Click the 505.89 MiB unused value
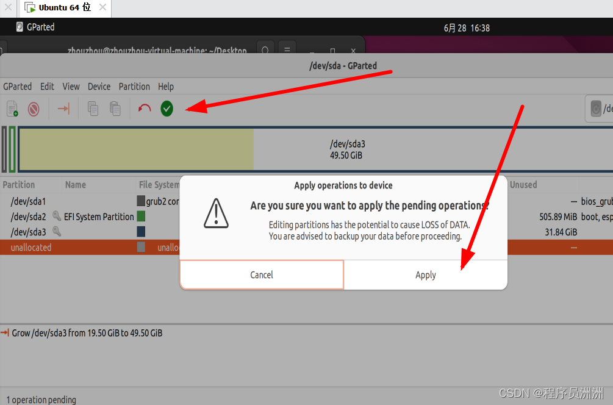The width and height of the screenshot is (613, 405). click(558, 217)
